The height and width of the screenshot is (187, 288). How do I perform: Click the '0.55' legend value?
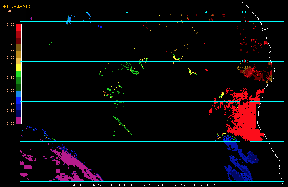coord(10,51)
